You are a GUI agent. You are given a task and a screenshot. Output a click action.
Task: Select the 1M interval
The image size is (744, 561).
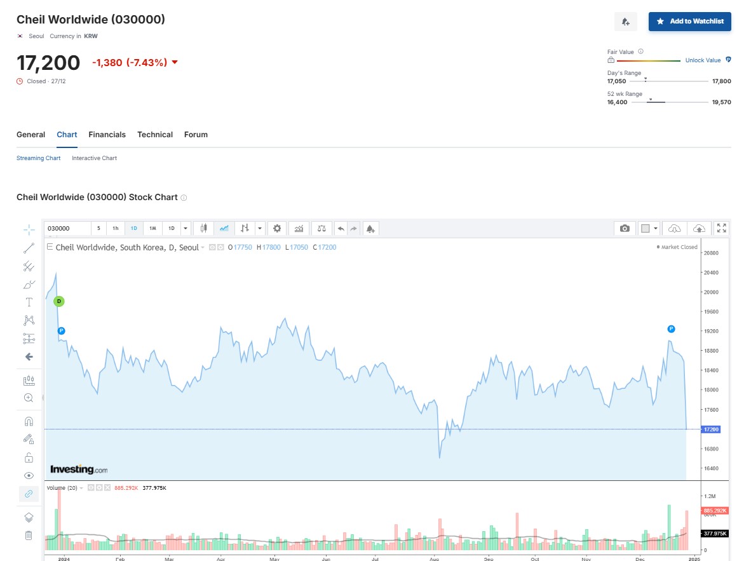point(152,228)
